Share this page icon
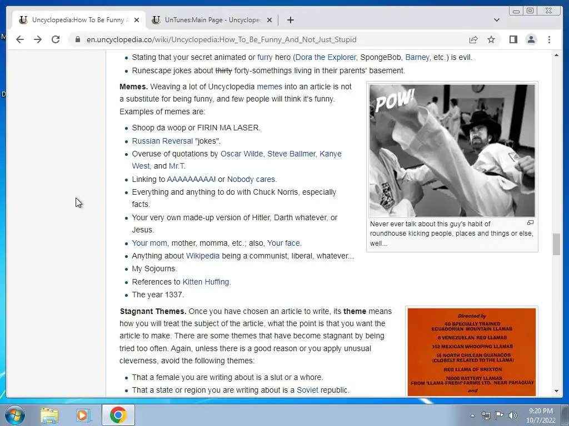 click(473, 39)
